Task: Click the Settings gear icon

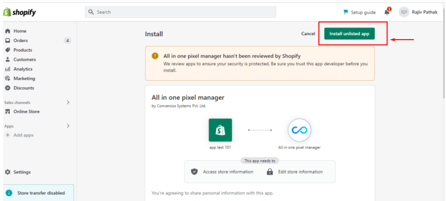Action: point(7,172)
